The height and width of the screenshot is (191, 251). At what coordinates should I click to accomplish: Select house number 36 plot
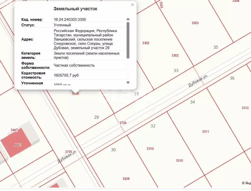(x=232, y=78)
